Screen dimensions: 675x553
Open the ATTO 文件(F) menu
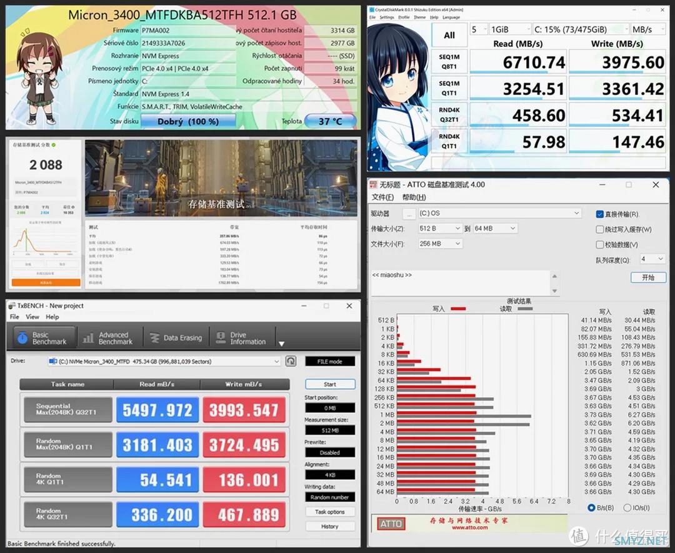[x=382, y=197]
